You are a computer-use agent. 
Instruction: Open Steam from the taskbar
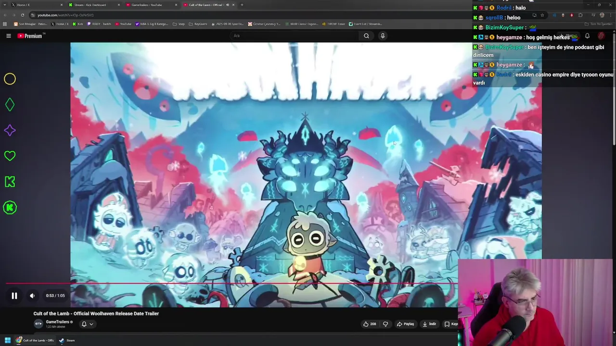tap(67, 340)
